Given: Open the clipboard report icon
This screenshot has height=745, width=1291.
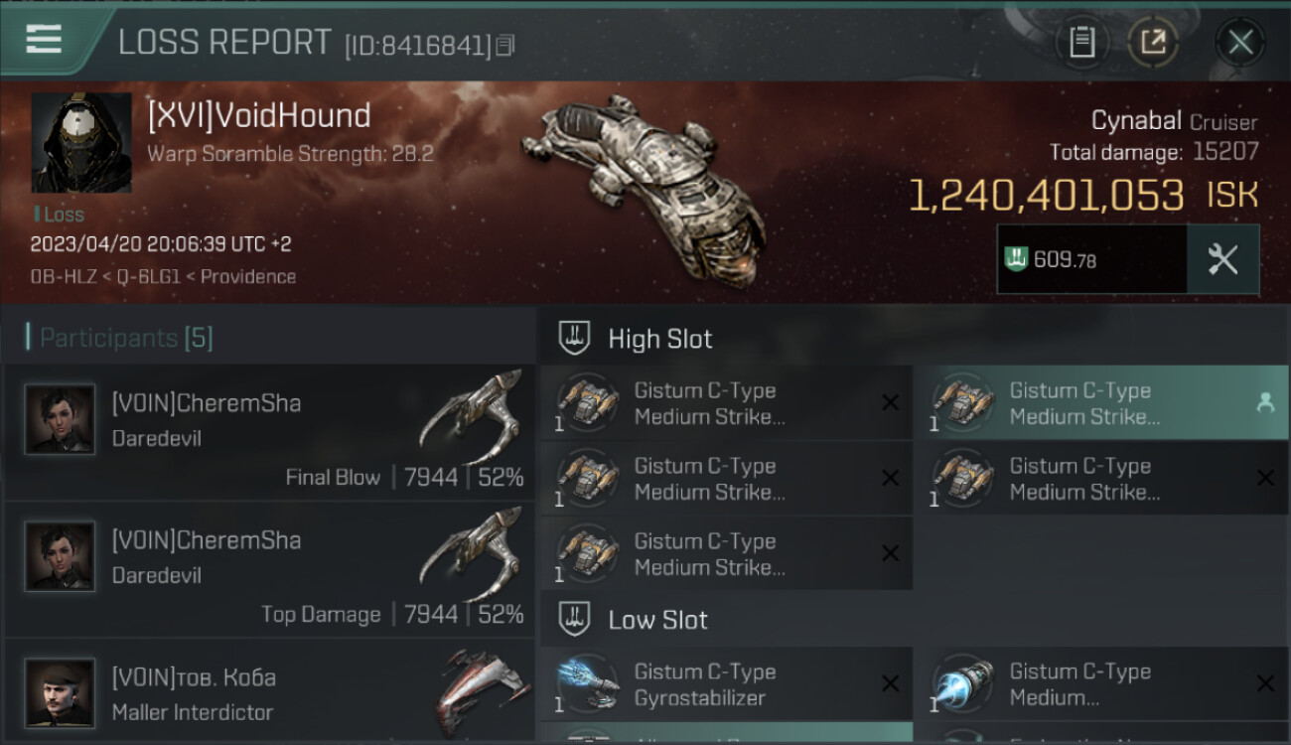Looking at the screenshot, I should coord(1081,42).
